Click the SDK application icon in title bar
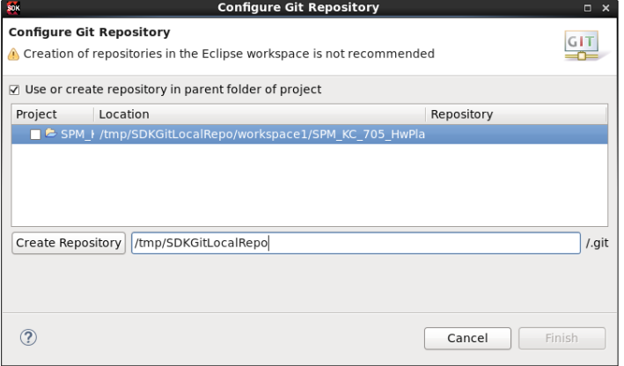The image size is (624, 366). [x=13, y=8]
